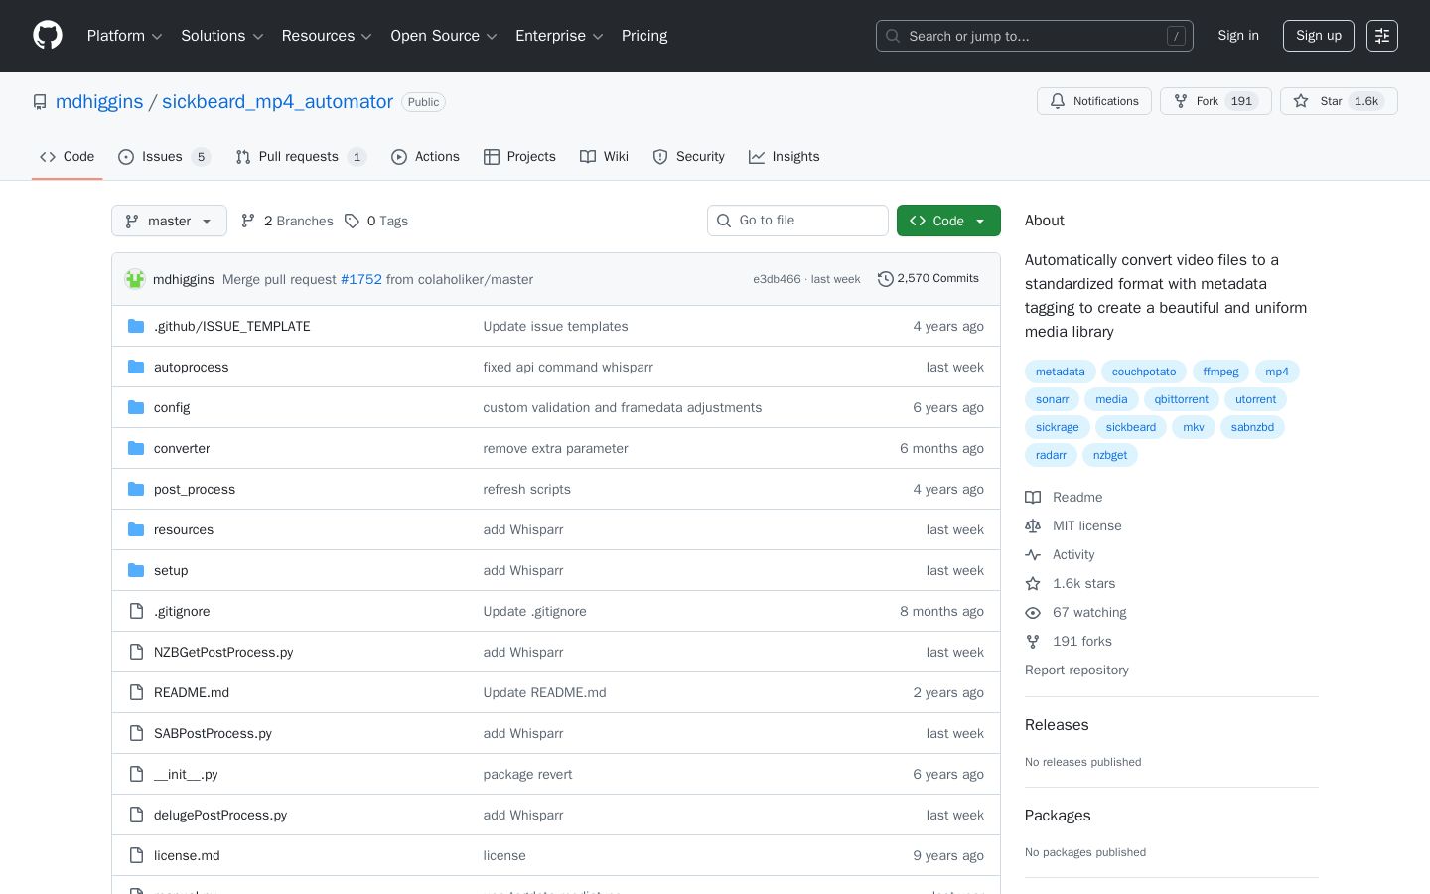Click the GitHub logo icon
The height and width of the screenshot is (894, 1430).
pos(48,36)
